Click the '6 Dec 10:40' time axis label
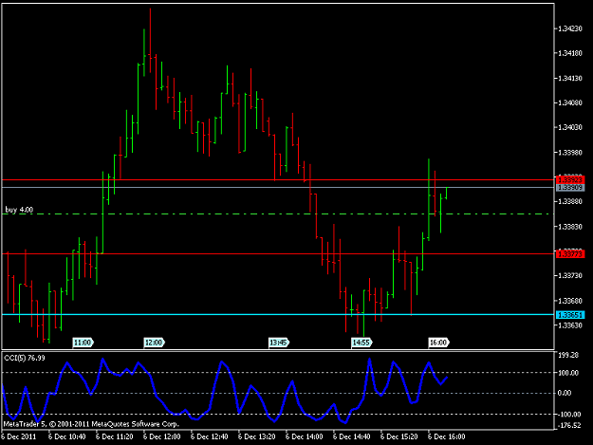The height and width of the screenshot is (445, 593). point(67,436)
